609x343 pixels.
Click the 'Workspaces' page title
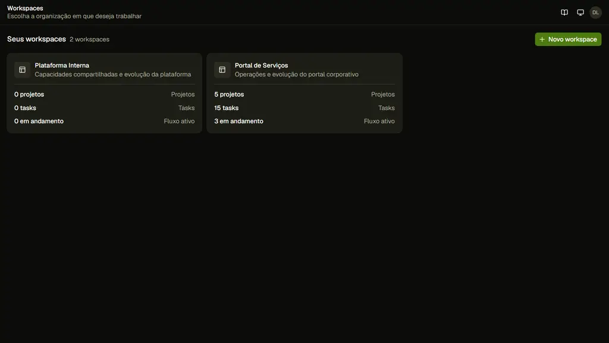point(25,8)
